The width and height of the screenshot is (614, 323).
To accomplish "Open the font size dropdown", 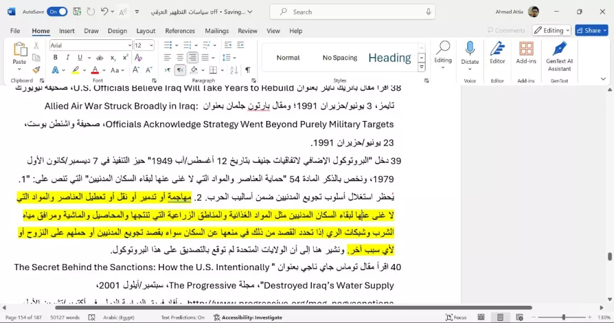I will click(151, 45).
